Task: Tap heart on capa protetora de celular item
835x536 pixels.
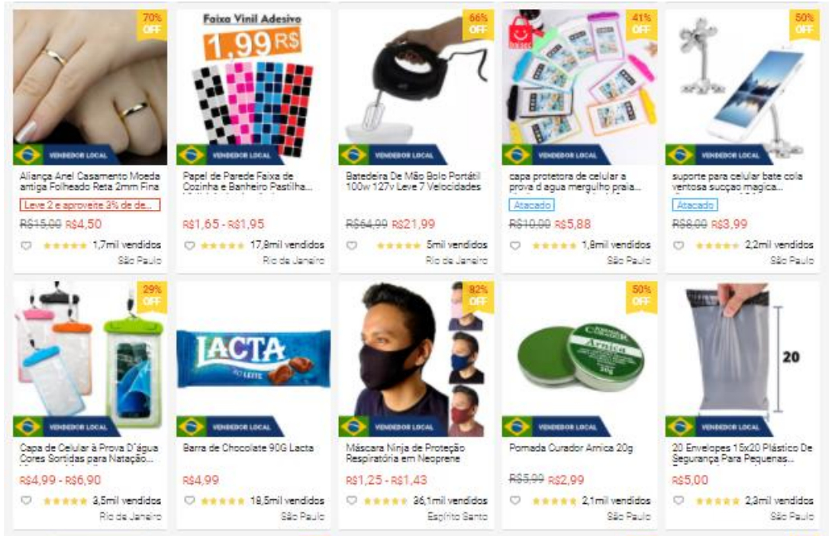Action: tap(515, 246)
